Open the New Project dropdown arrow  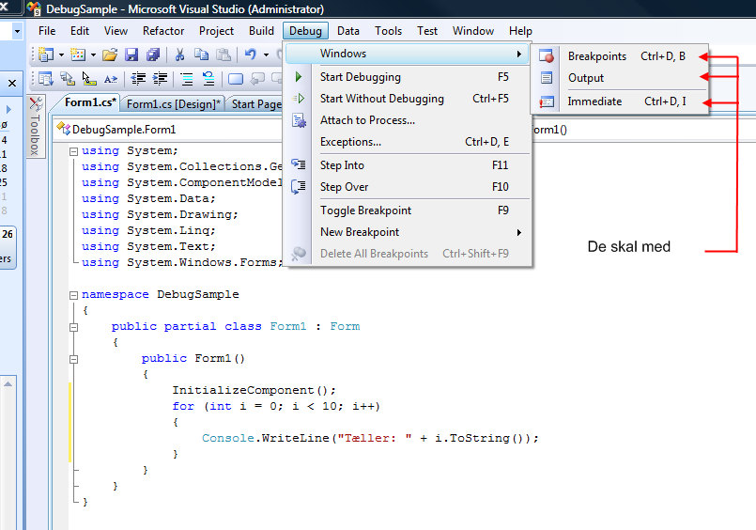pyautogui.click(x=61, y=55)
